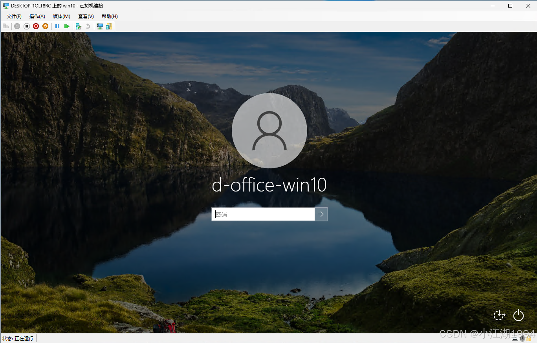Minimize the virtual machine connection window
Screen dimensions: 537x343
[492, 6]
